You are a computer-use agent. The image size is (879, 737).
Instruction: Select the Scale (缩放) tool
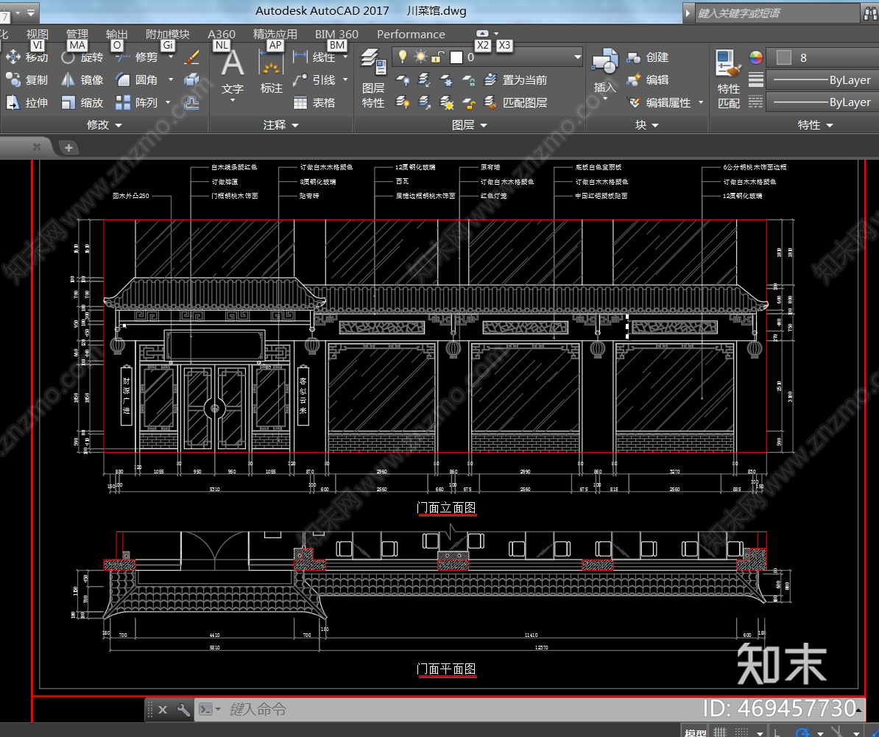[x=82, y=102]
